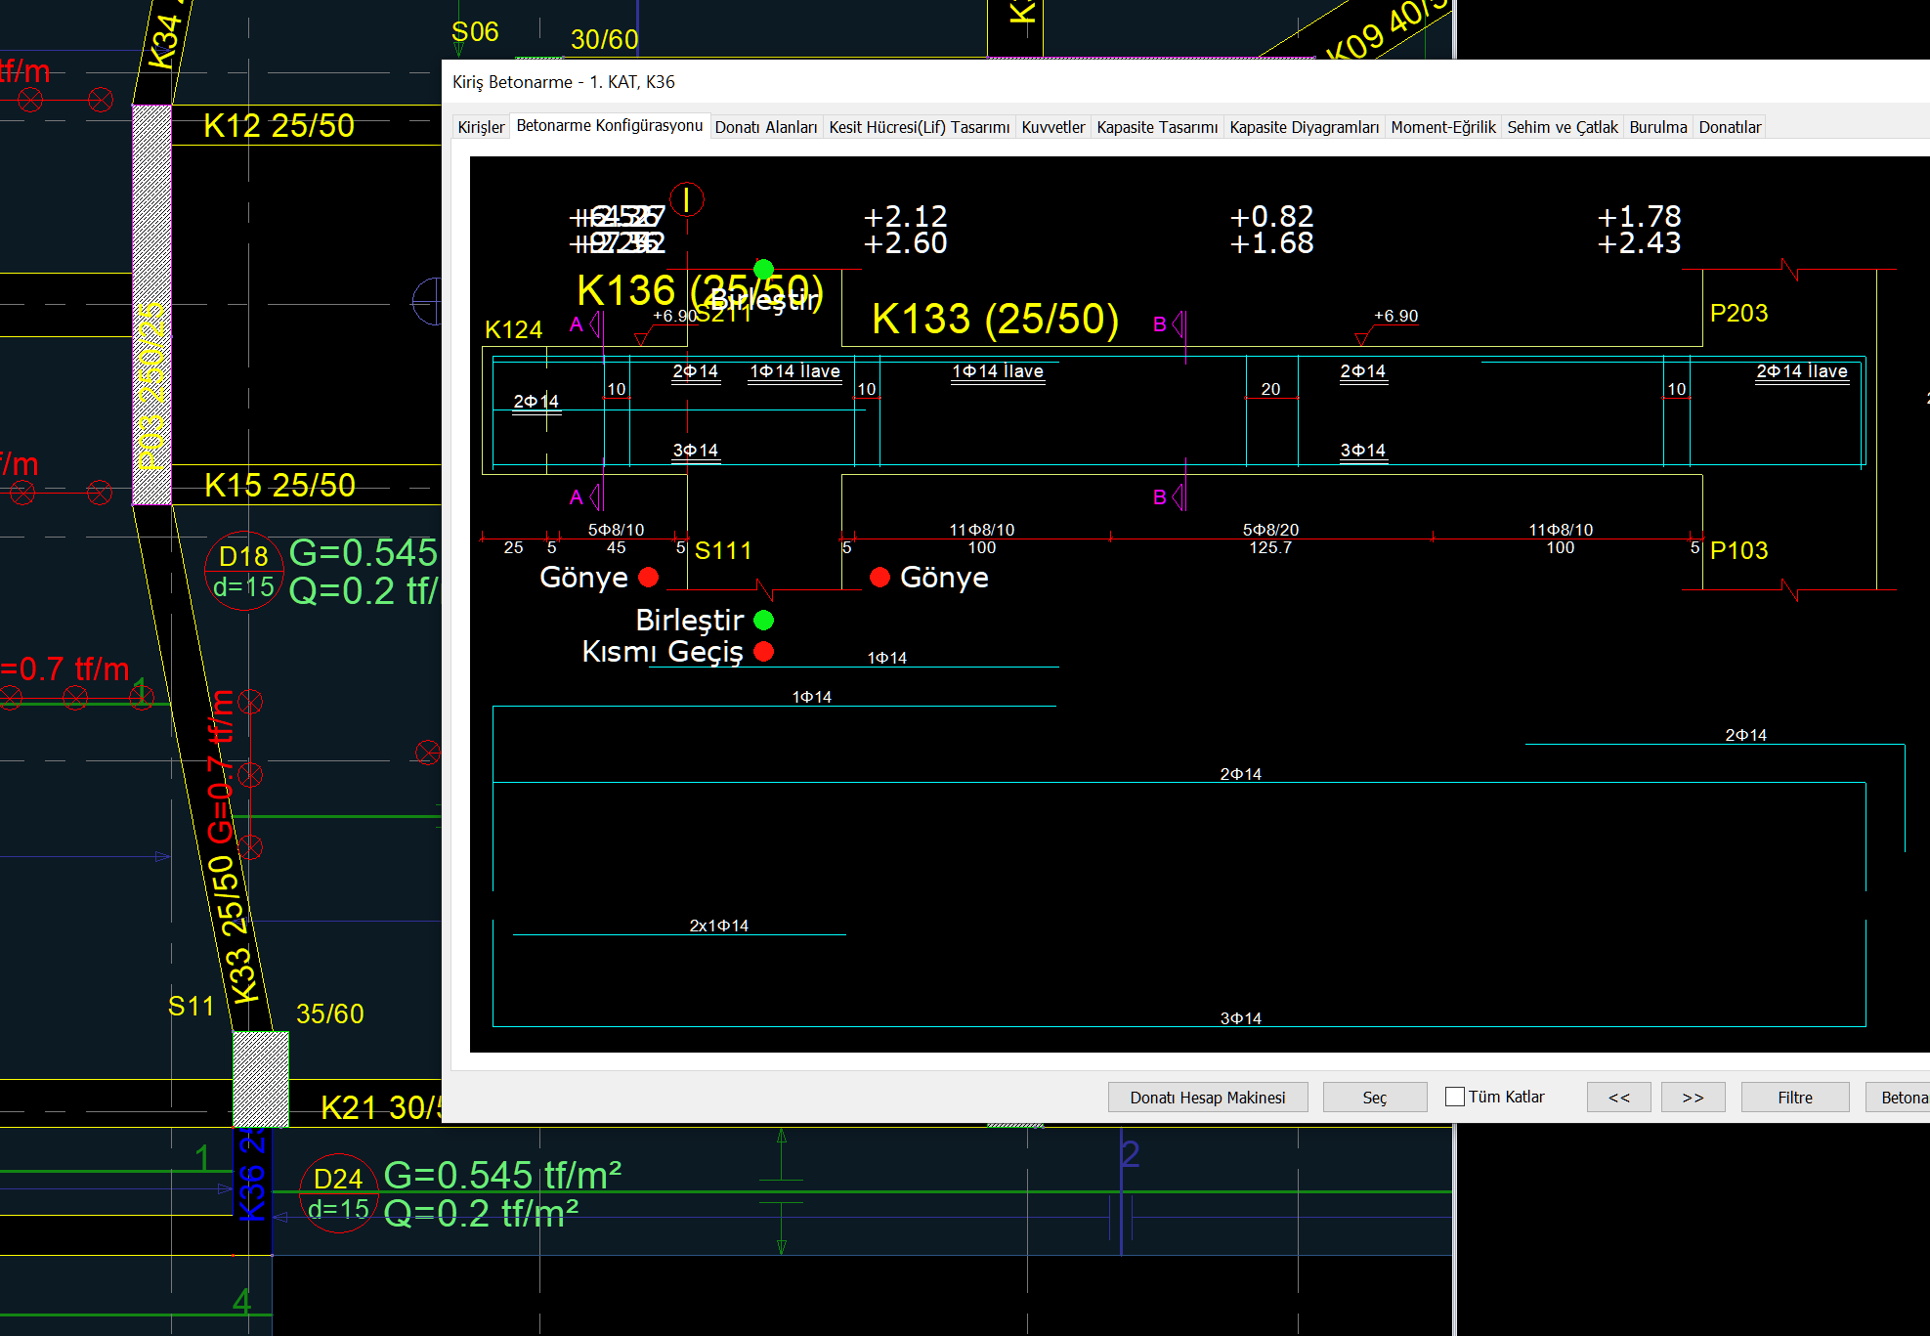The height and width of the screenshot is (1336, 1930).
Task: Select the 2Φ14 İlave rebar label
Action: click(1802, 371)
